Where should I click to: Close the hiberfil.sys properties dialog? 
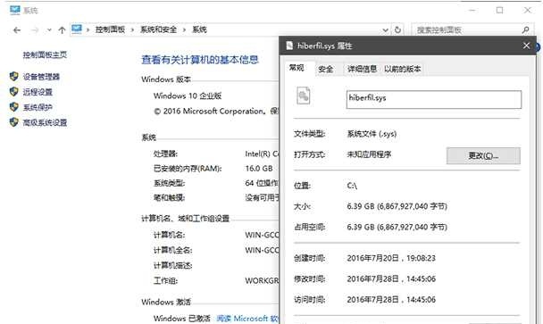(526, 46)
